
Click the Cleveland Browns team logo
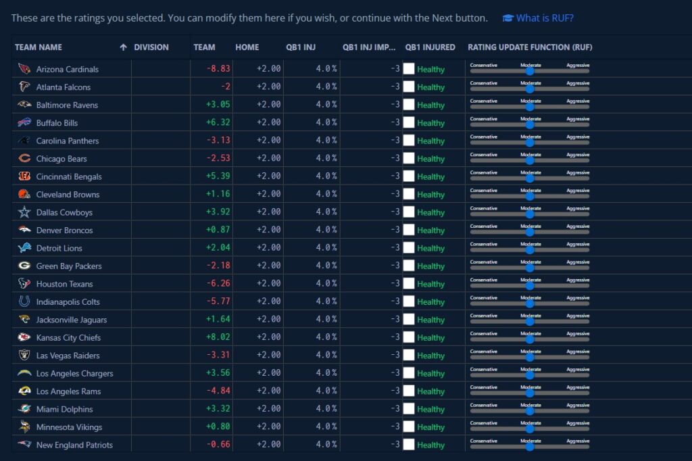24,194
